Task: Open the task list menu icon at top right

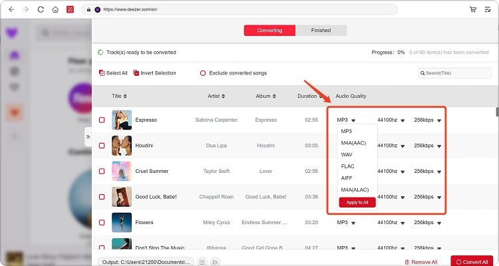Action: point(488,9)
